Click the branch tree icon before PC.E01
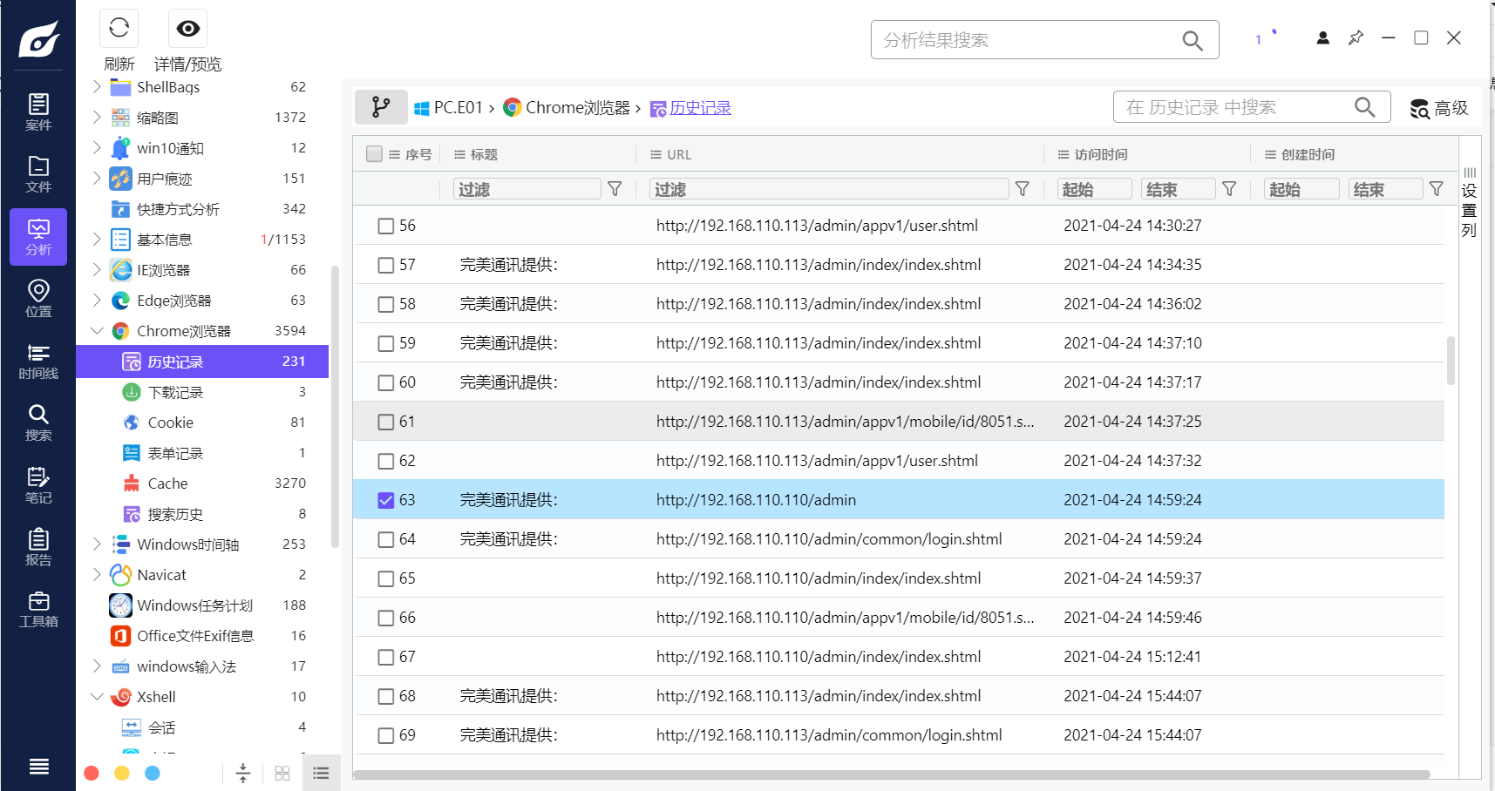 (381, 107)
